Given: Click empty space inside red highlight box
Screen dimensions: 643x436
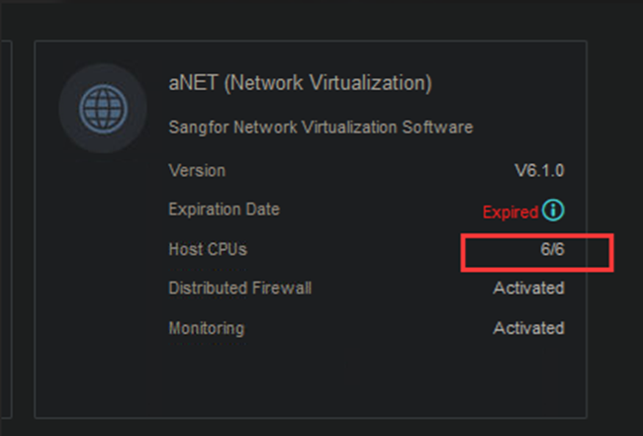Looking at the screenshot, I should [x=495, y=252].
